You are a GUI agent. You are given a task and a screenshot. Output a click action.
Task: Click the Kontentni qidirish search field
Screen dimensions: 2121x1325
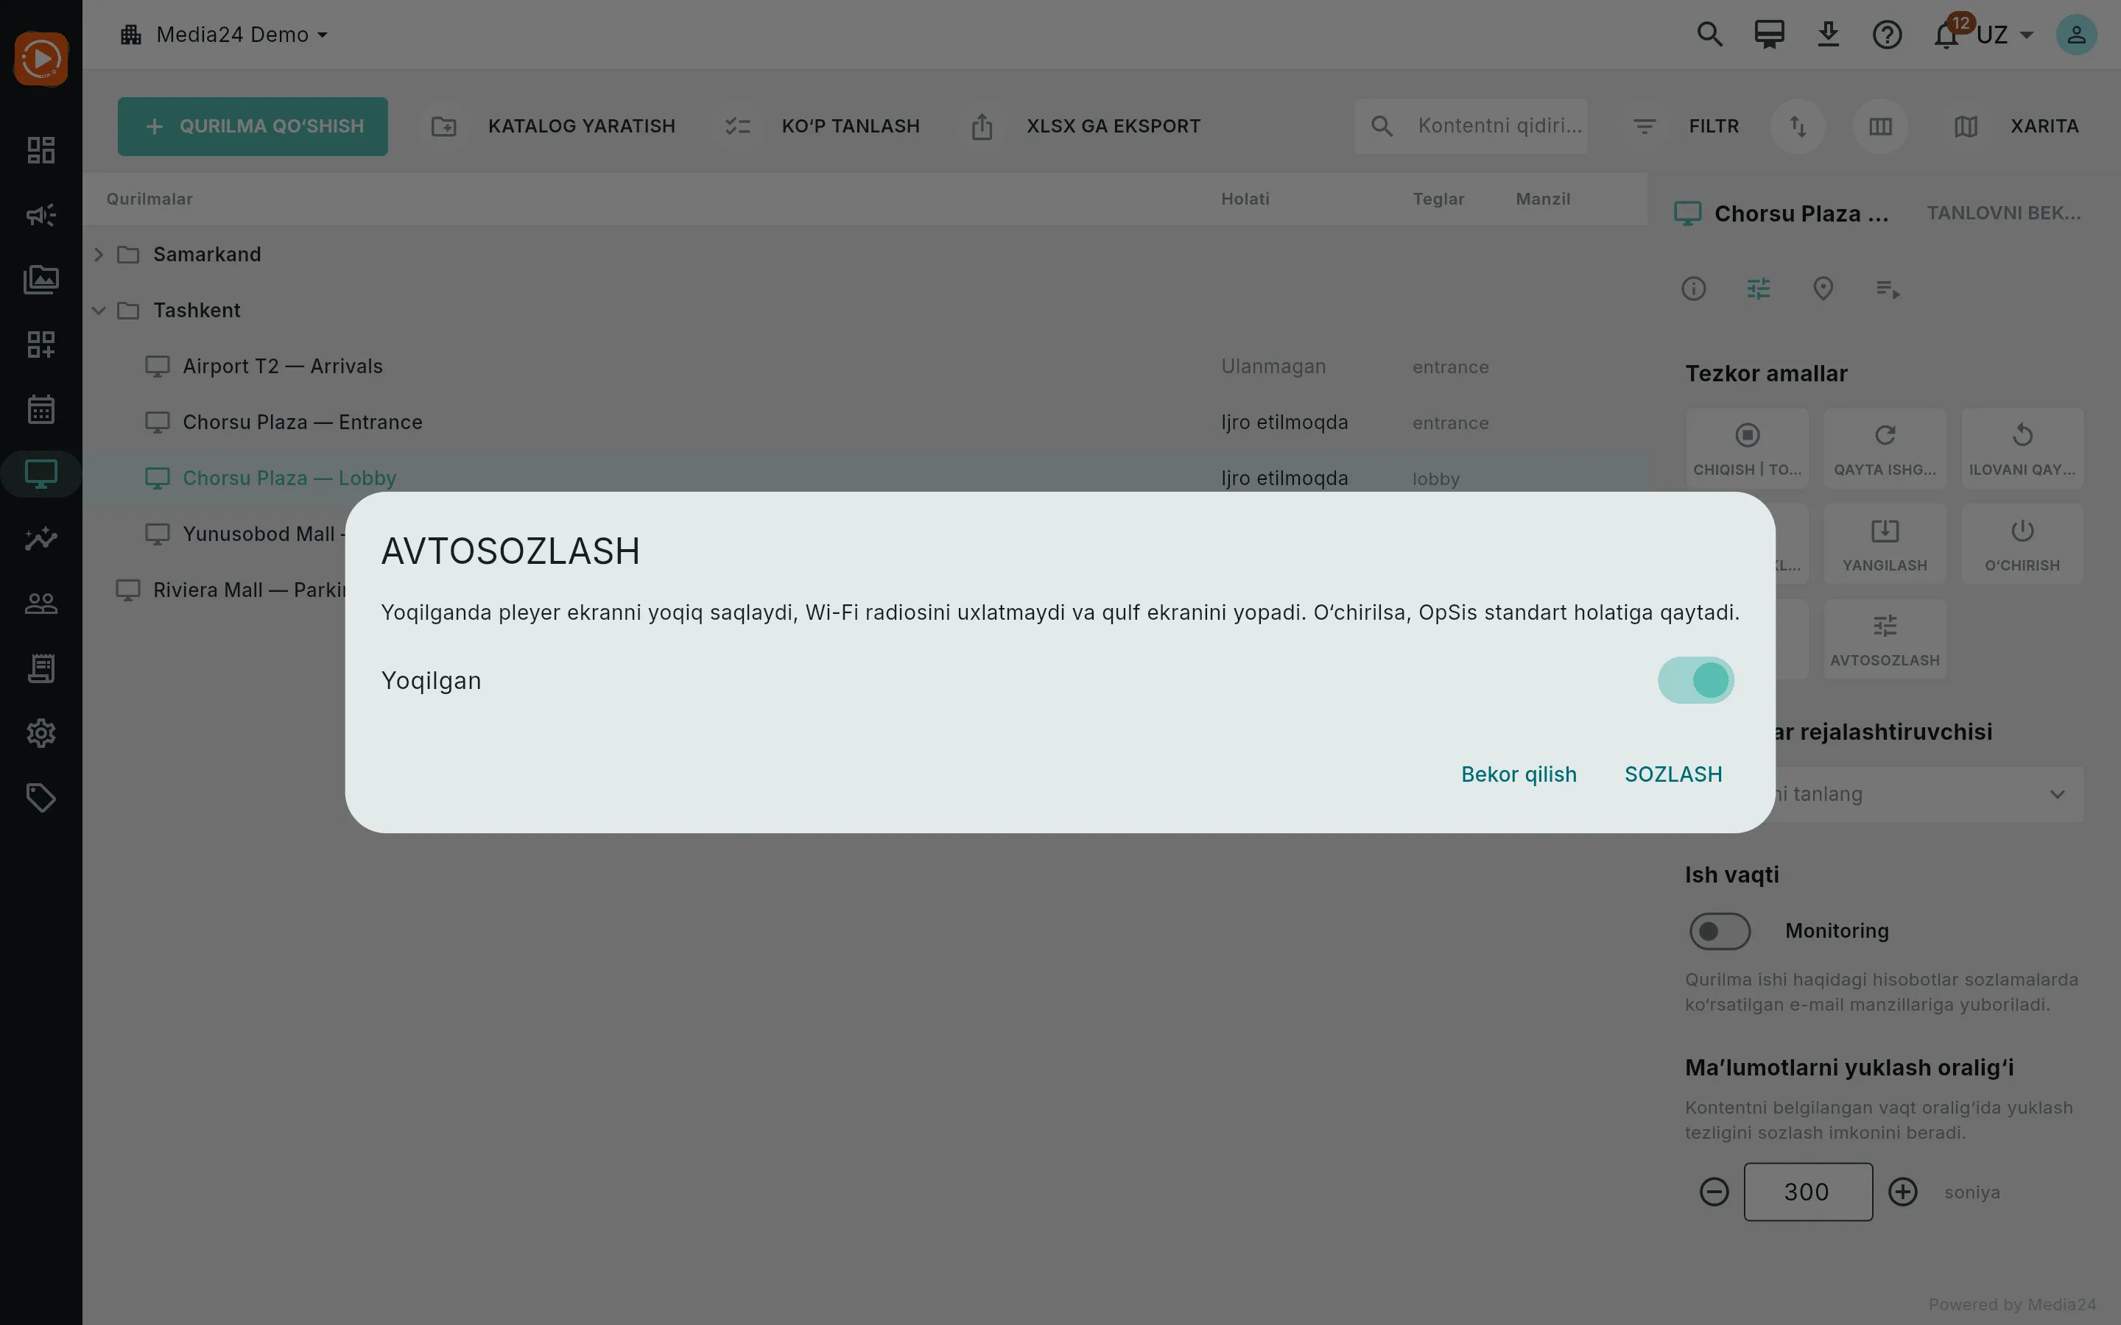pyautogui.click(x=1471, y=126)
